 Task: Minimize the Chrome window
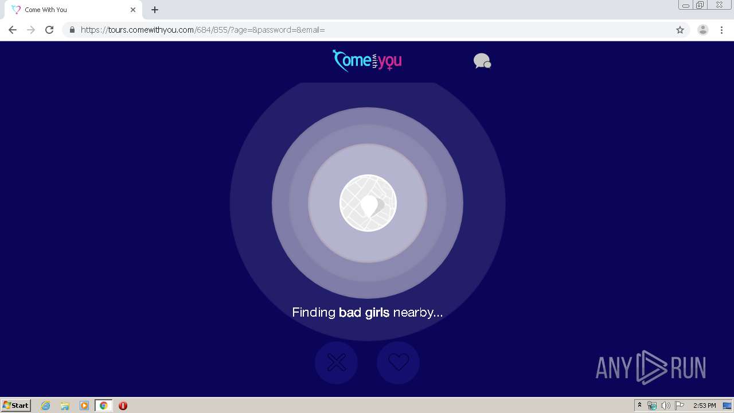(686, 5)
